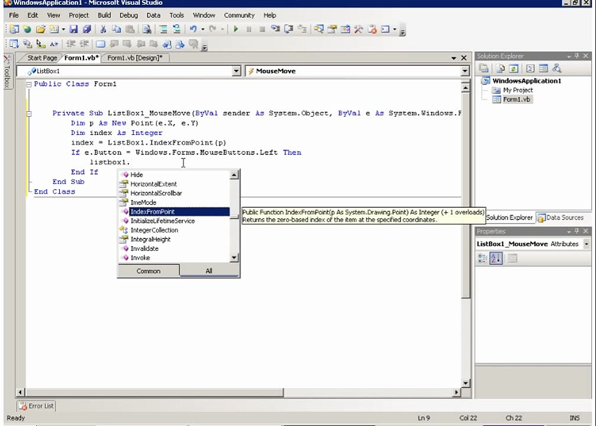This screenshot has height=426, width=596.
Task: Toggle the Alphabetical sort in Properties
Action: click(x=496, y=259)
